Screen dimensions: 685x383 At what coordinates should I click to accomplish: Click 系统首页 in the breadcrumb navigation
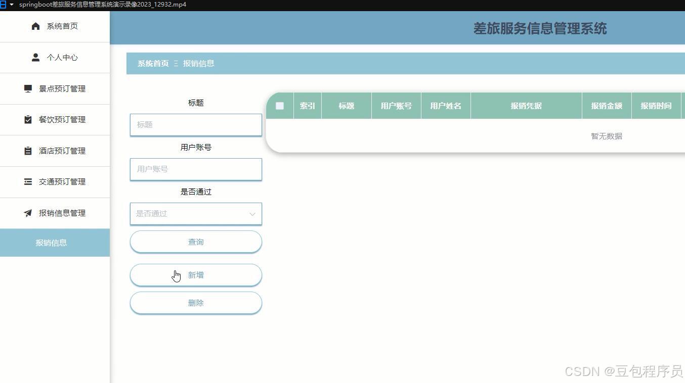point(153,64)
